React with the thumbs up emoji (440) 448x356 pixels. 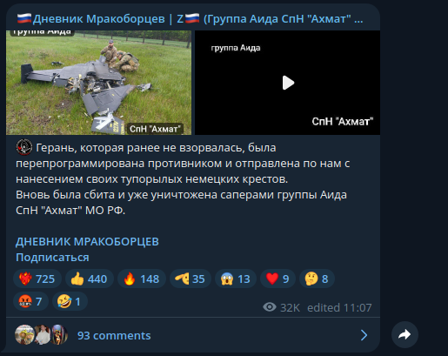pyautogui.click(x=90, y=279)
